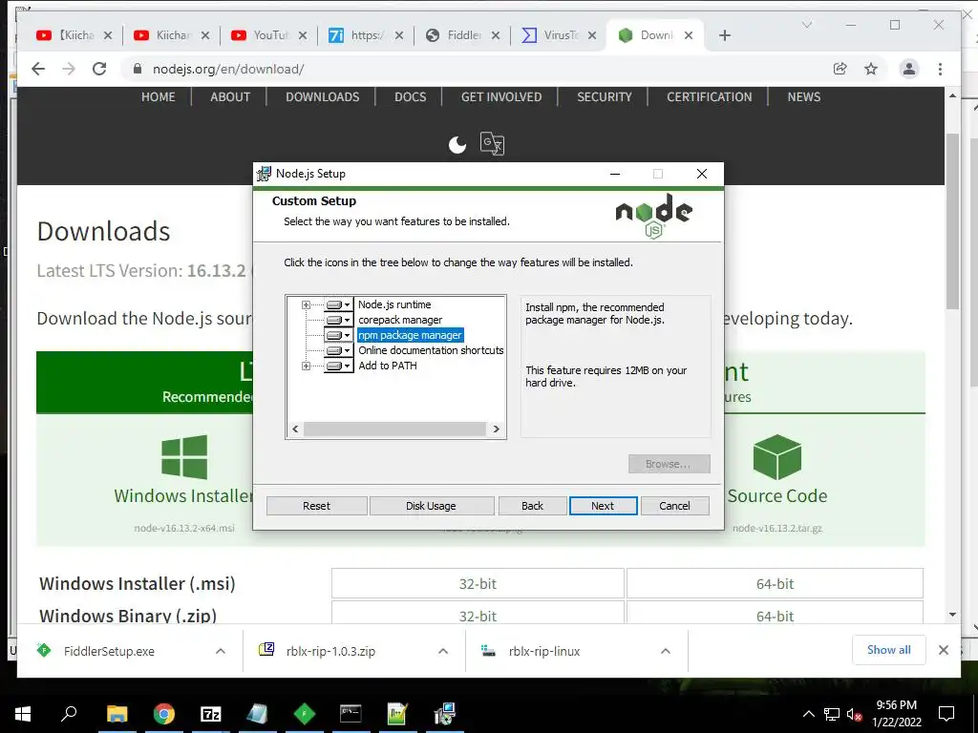Open Command Prompt taskbar icon
The height and width of the screenshot is (733, 978).
click(x=351, y=714)
